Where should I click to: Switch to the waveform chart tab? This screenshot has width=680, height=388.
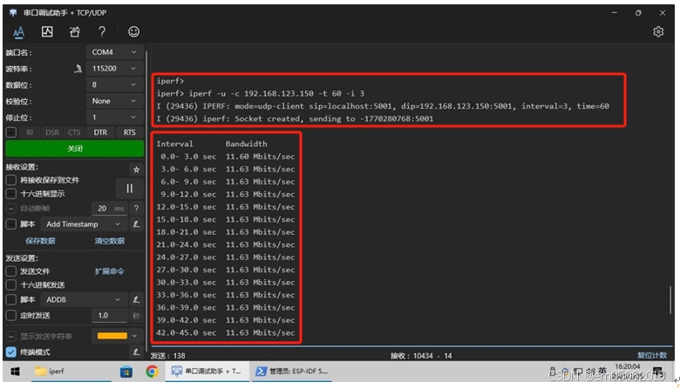pyautogui.click(x=47, y=31)
